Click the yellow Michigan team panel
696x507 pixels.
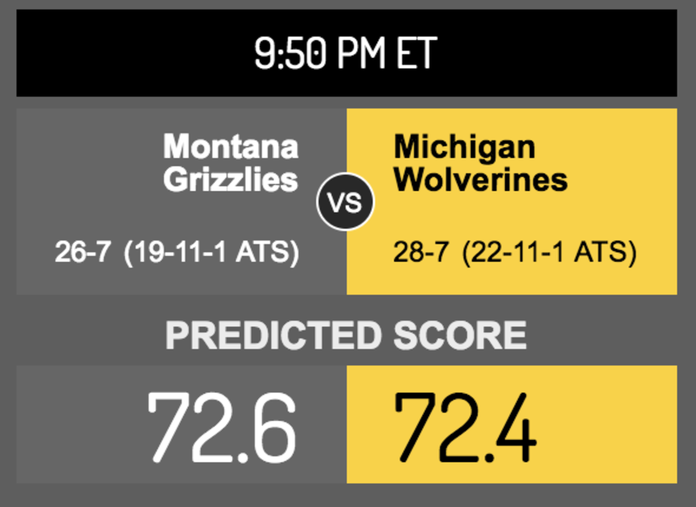(512, 201)
